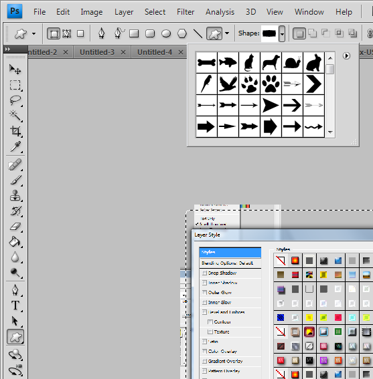Select Freeform Pen tool in options bar
The width and height of the screenshot is (373, 379).
(x=119, y=33)
